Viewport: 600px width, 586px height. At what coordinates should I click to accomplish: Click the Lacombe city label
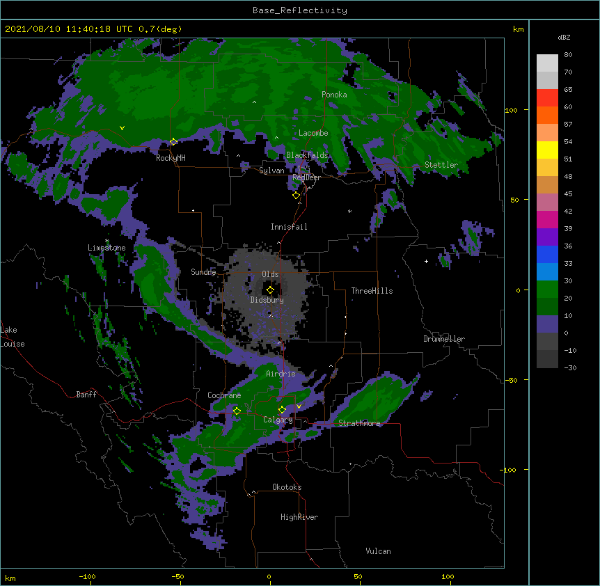(x=313, y=133)
